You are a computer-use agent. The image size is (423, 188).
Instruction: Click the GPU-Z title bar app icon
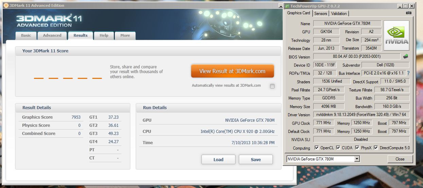tap(287, 6)
